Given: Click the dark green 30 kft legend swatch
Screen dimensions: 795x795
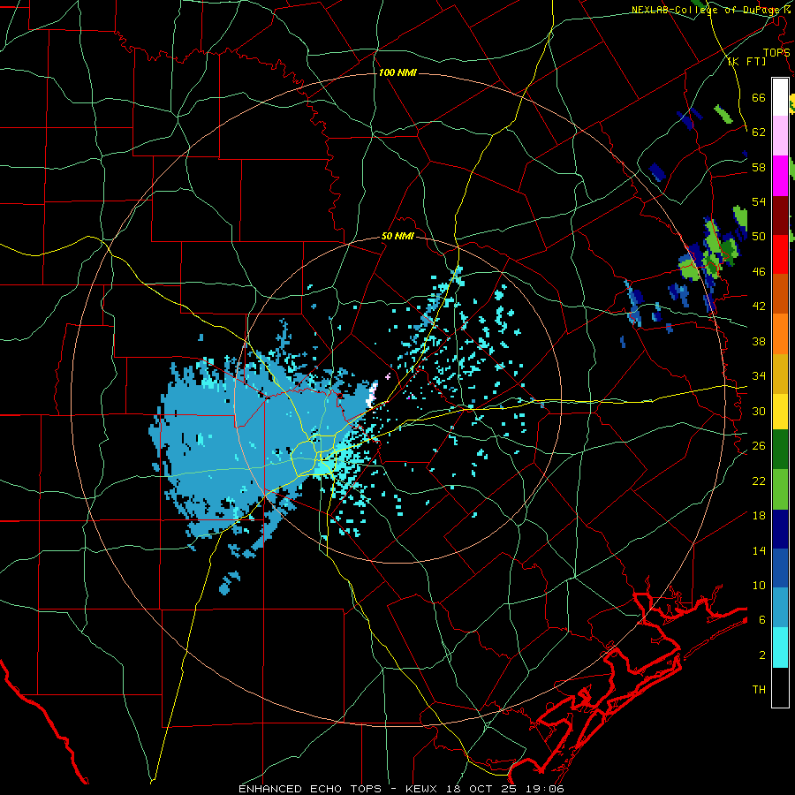Looking at the screenshot, I should point(780,450).
